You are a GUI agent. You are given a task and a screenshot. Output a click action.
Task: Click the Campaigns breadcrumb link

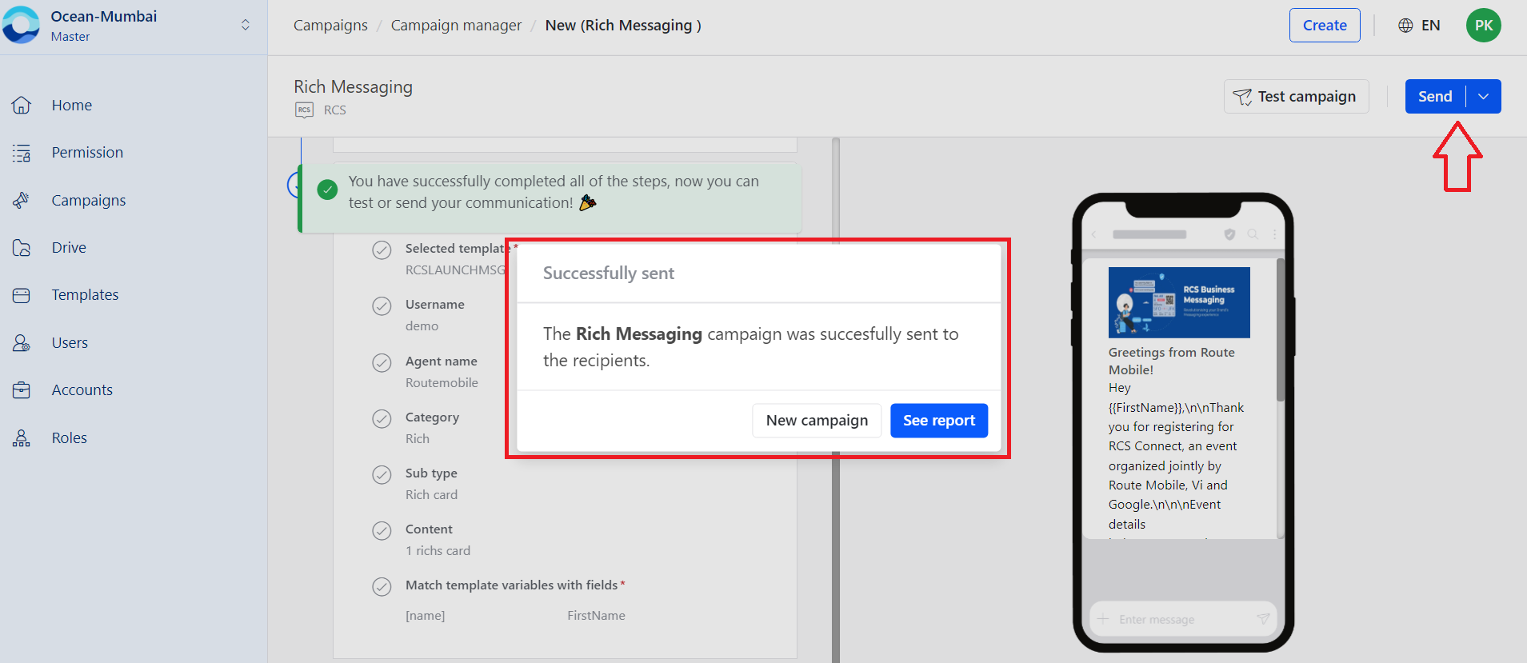(x=330, y=26)
